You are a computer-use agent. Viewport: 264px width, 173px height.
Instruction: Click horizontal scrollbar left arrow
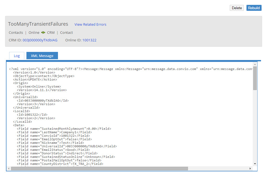coord(9,168)
